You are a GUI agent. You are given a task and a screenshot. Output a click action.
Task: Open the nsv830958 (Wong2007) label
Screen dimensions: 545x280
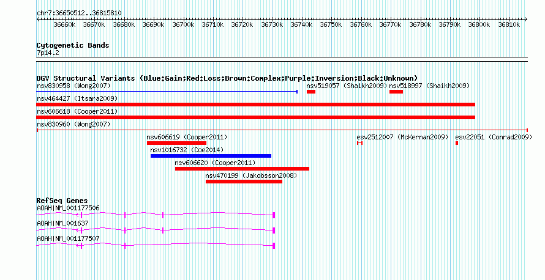[73, 86]
